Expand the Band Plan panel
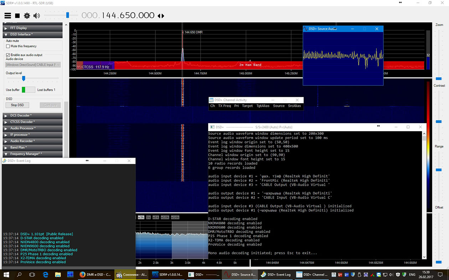This screenshot has width=449, height=280. click(32, 148)
